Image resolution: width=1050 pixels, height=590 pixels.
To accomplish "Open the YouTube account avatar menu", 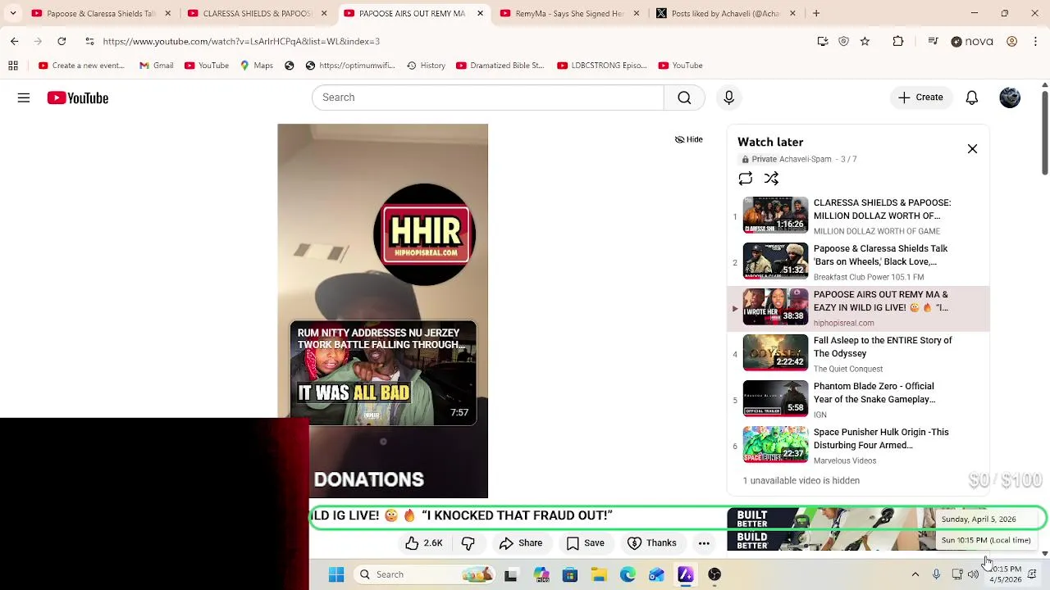I will pyautogui.click(x=1010, y=98).
